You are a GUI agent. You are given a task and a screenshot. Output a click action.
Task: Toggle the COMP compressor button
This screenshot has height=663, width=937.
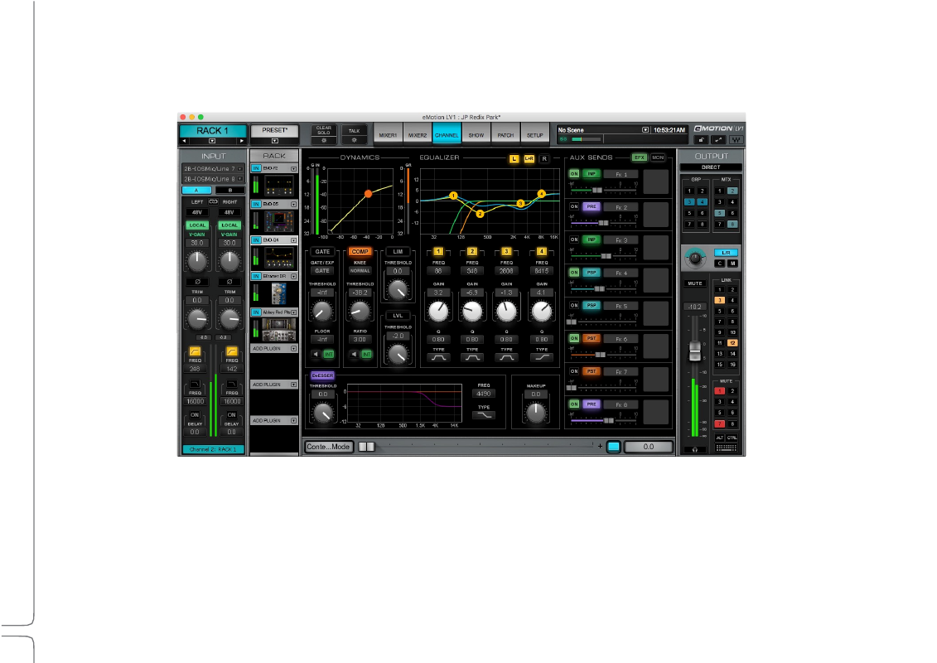point(360,252)
